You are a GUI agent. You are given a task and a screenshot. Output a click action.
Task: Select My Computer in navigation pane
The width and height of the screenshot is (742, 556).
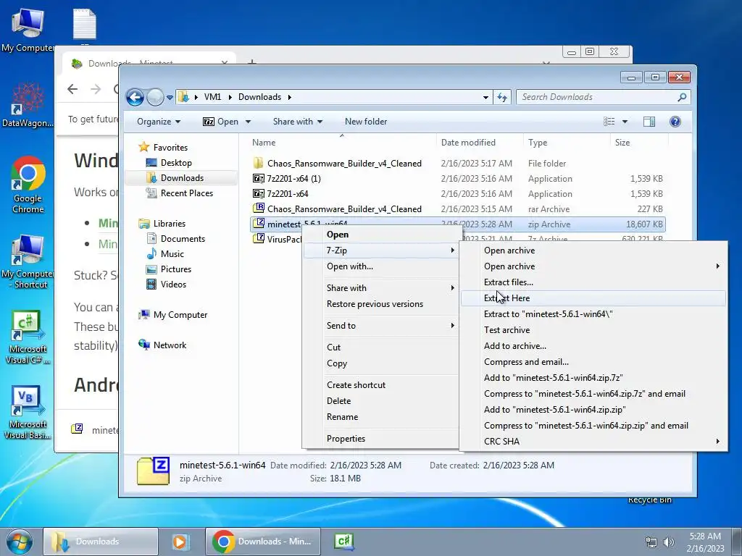pos(180,315)
